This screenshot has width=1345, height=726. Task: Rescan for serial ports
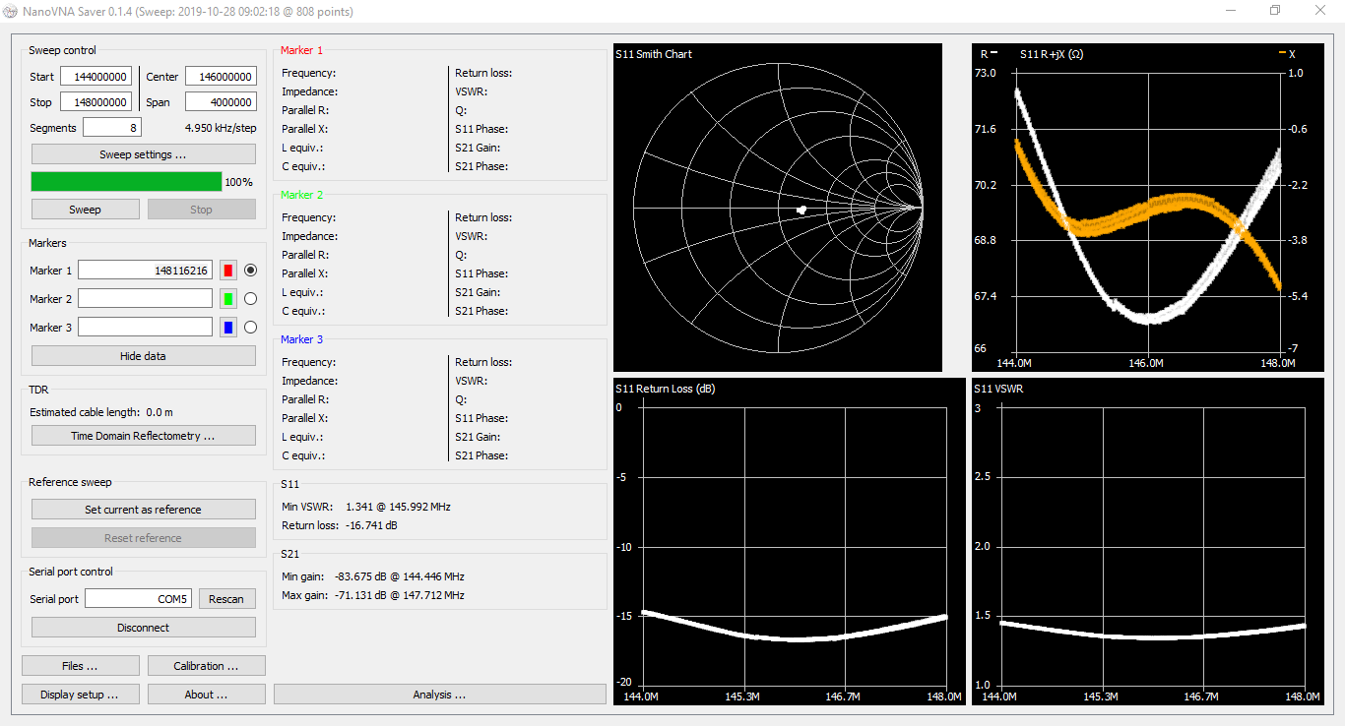(227, 598)
